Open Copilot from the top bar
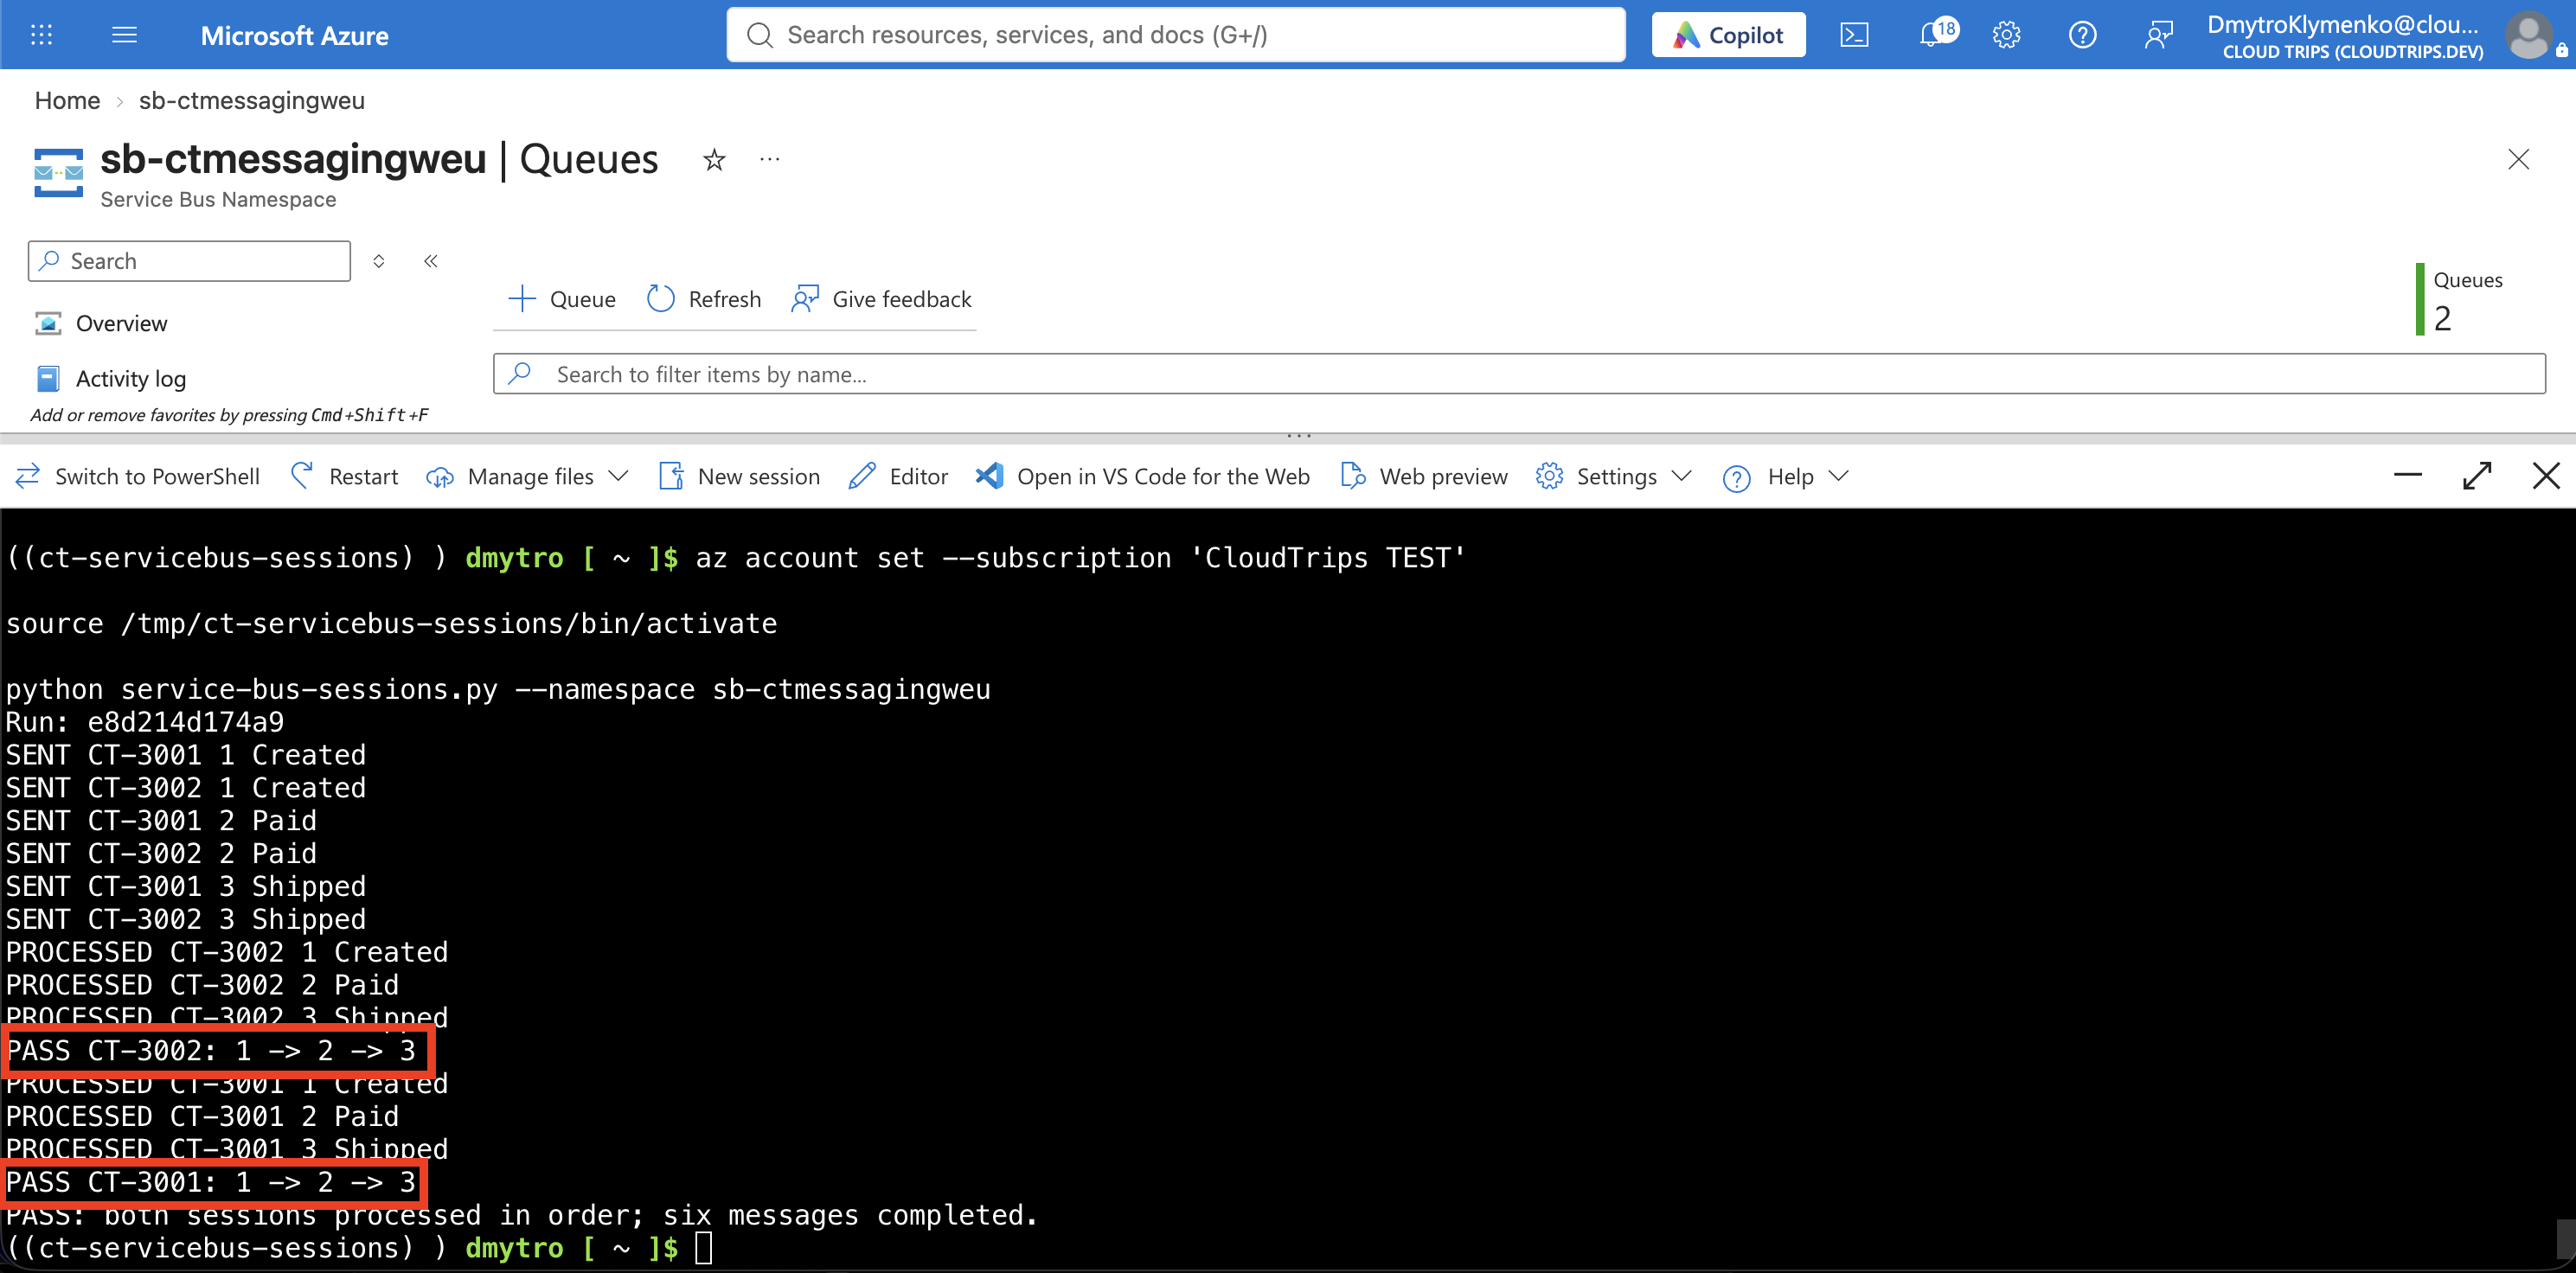Screen dimensions: 2576x1273 1728,35
